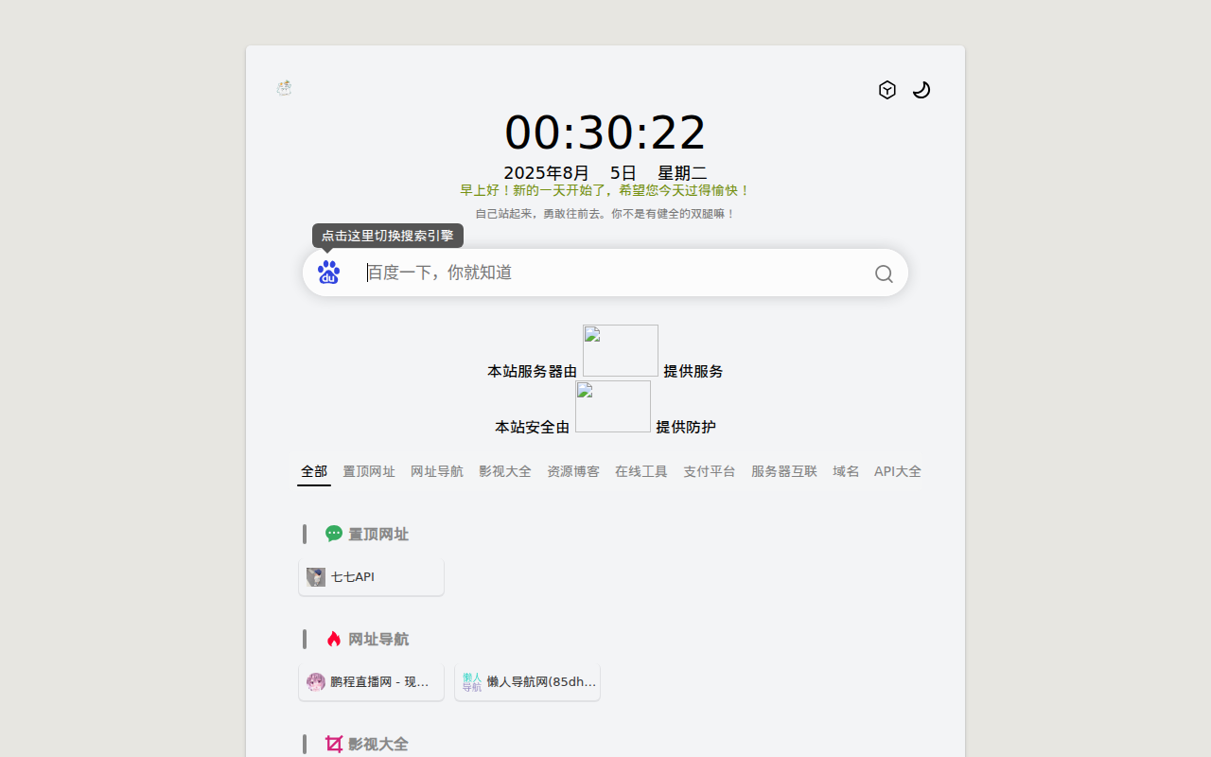Select the 域名 tab
This screenshot has width=1211, height=757.
point(846,471)
